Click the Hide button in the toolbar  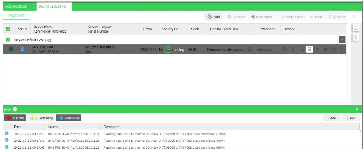[316, 17]
